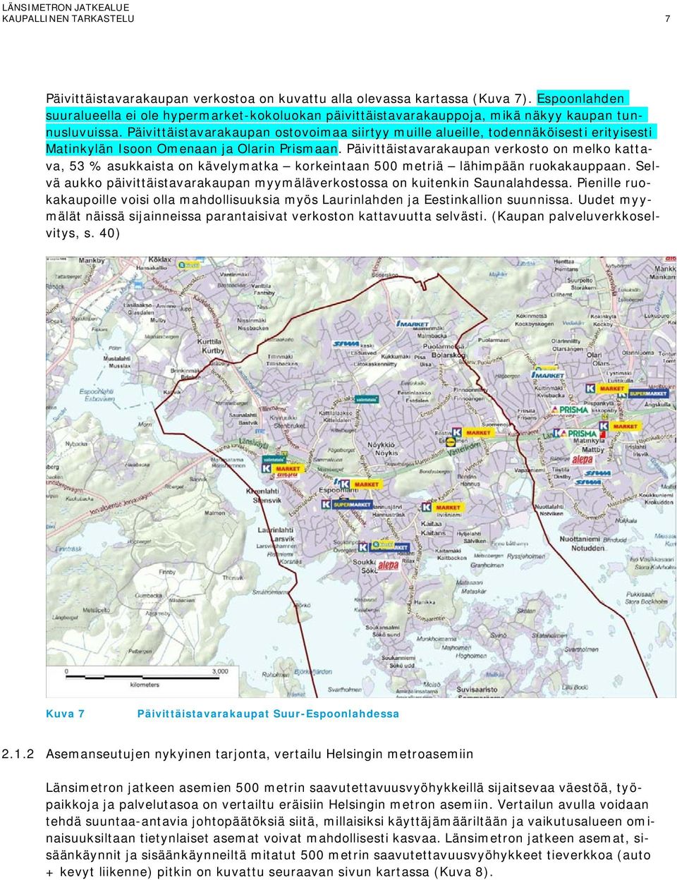Click the 'Kaitaa' label on map
677x880 pixels.
point(432,525)
